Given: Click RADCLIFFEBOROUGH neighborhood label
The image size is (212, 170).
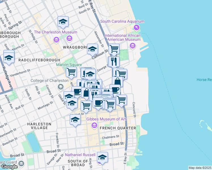Looking at the screenshot, I should click(x=39, y=60).
